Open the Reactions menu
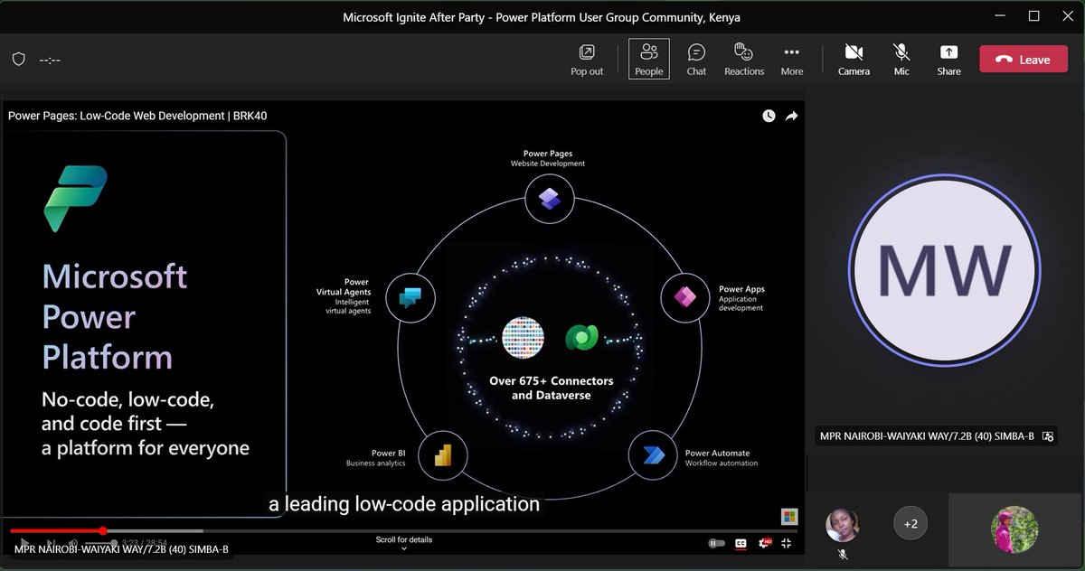This screenshot has height=571, width=1085. click(x=744, y=59)
